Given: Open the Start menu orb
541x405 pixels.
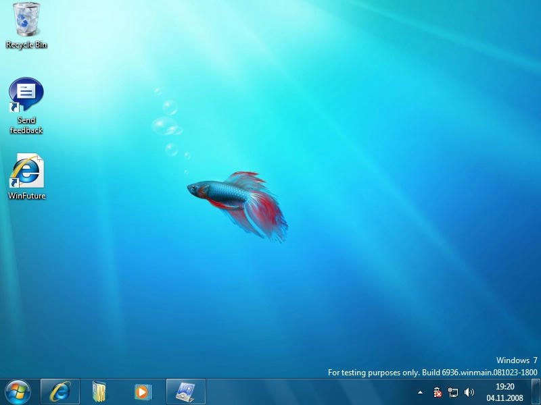Looking at the screenshot, I should click(18, 391).
